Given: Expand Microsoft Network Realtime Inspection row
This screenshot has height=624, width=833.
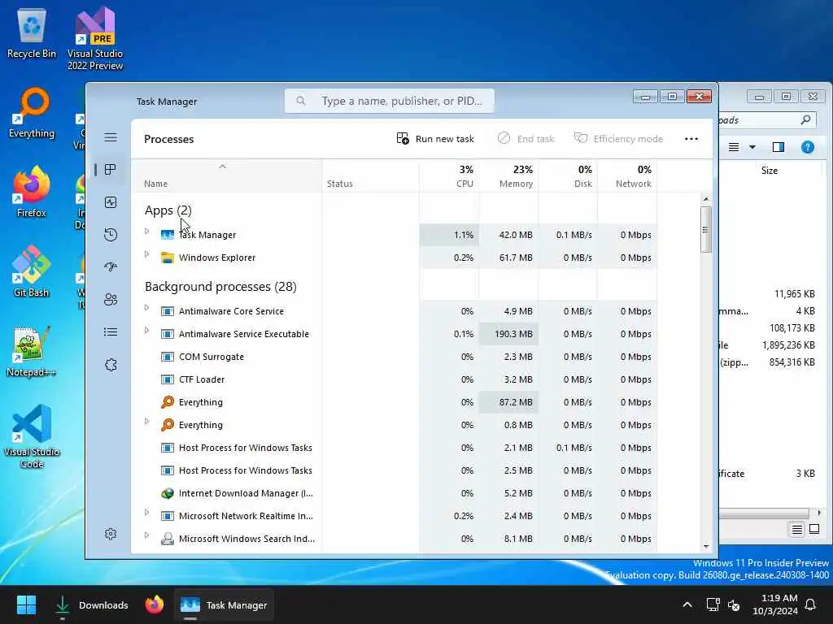Looking at the screenshot, I should (x=147, y=513).
